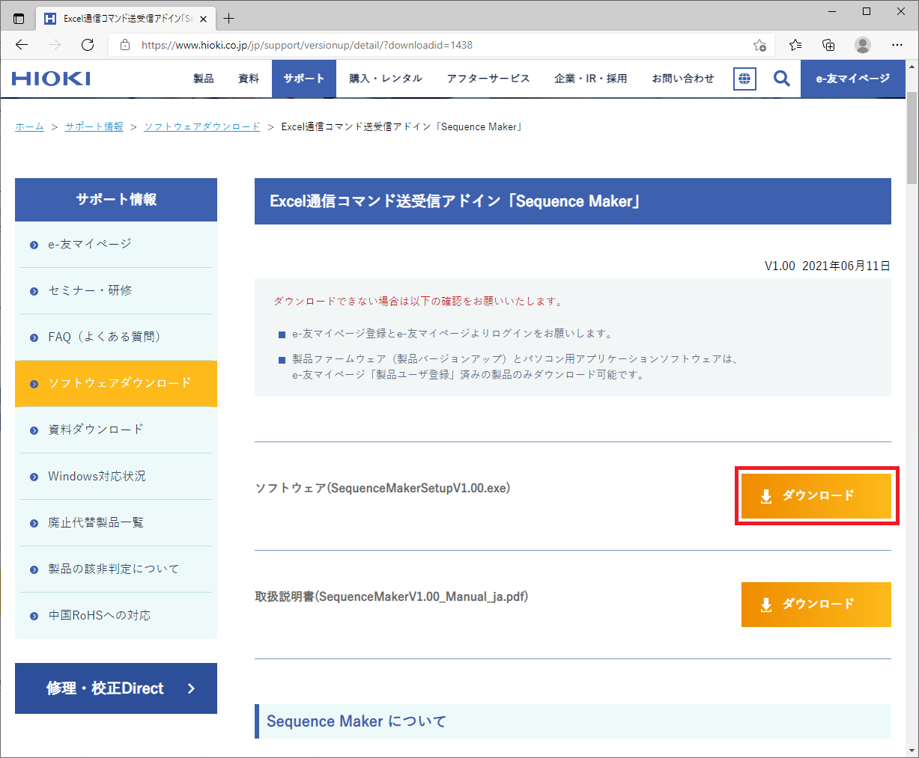Open the site search magnifier
Image resolution: width=919 pixels, height=758 pixels.
coord(782,78)
